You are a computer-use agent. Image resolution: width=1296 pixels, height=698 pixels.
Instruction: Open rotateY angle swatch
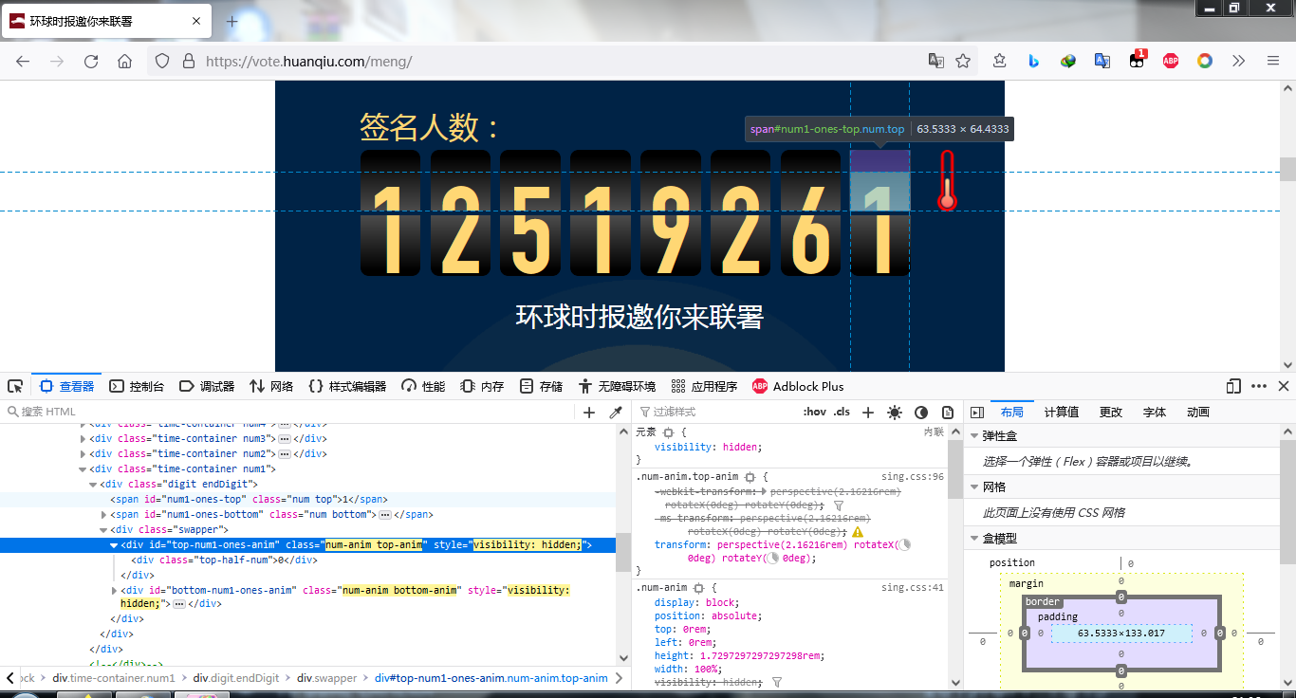(x=773, y=559)
